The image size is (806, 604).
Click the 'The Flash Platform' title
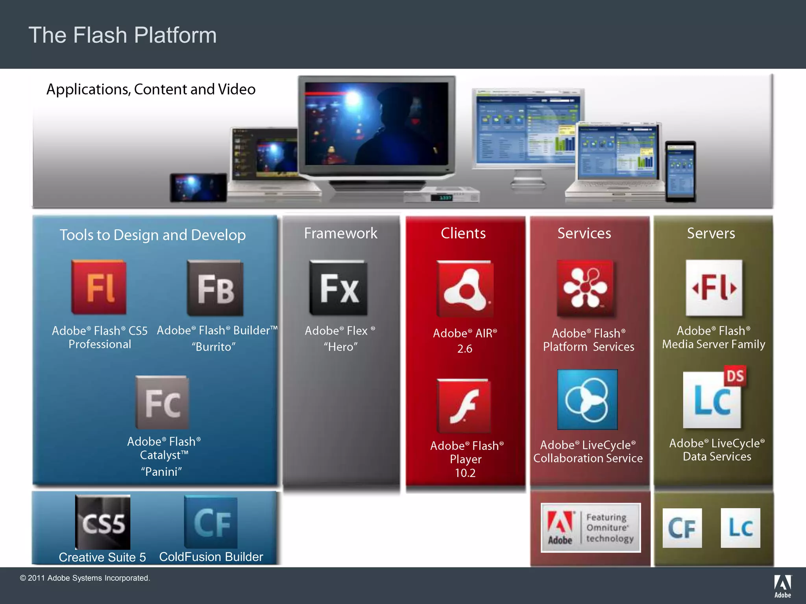tap(122, 35)
